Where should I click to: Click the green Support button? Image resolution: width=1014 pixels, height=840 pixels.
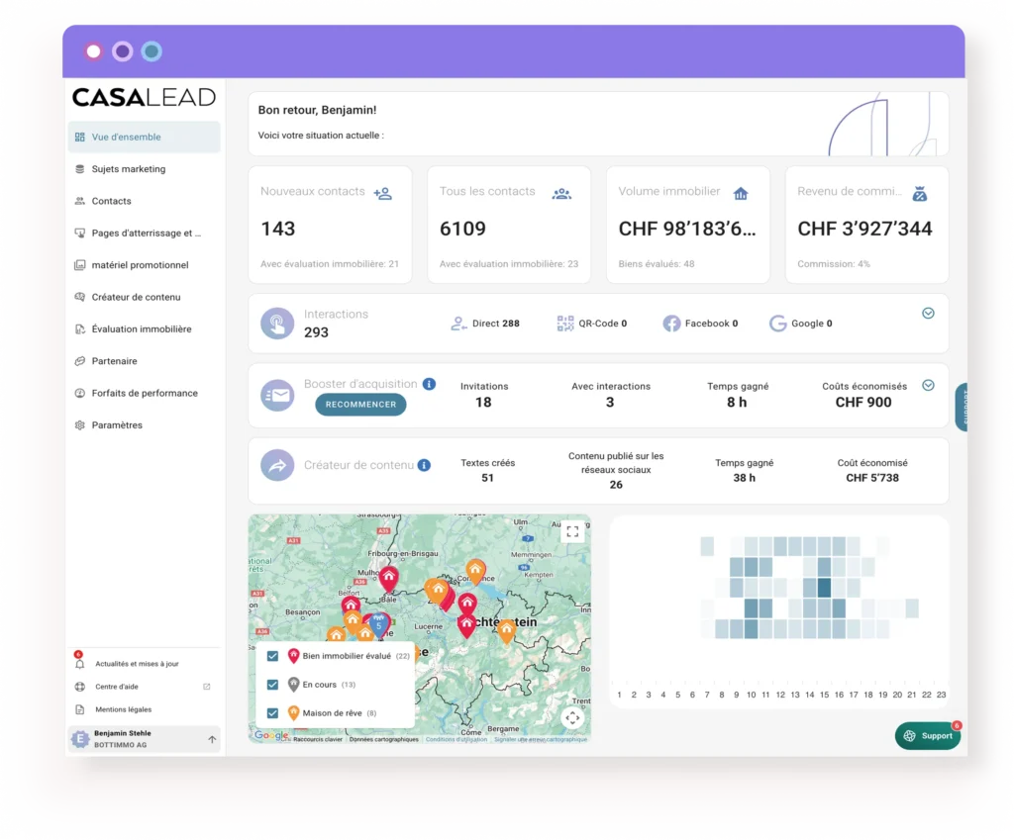click(928, 736)
